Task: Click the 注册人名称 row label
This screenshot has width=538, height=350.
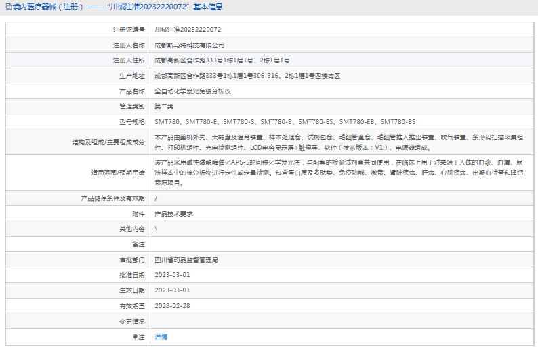Action: [129, 45]
